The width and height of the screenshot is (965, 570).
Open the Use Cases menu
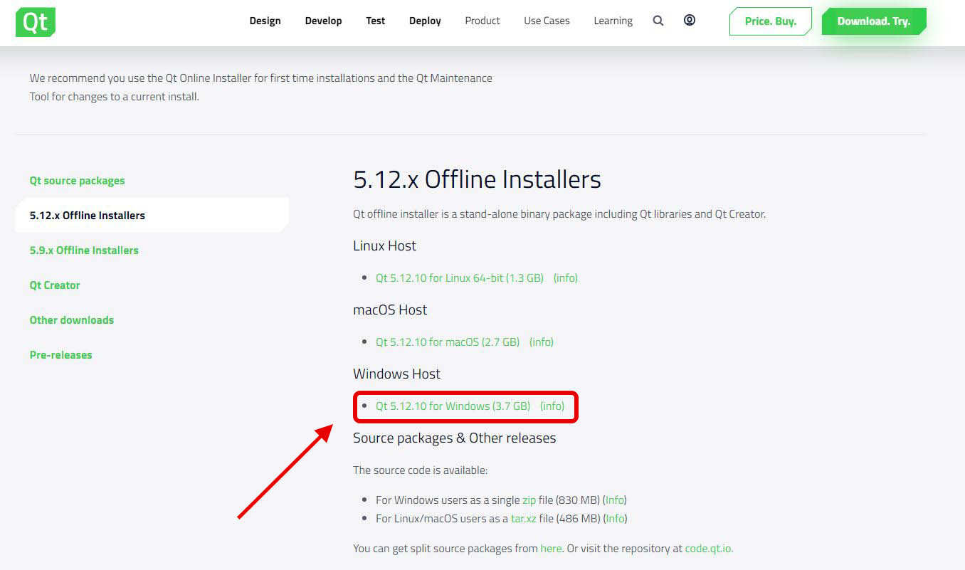point(547,21)
